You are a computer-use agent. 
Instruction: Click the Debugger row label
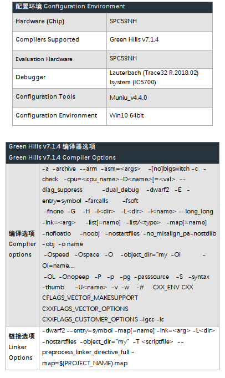[x=30, y=77]
